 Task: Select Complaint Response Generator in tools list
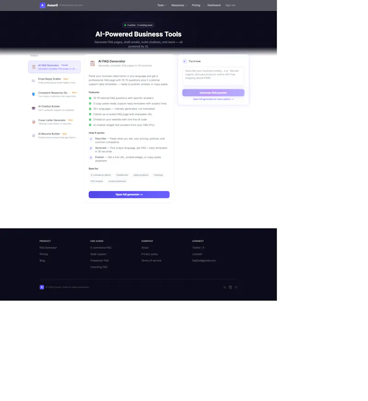pyautogui.click(x=54, y=94)
